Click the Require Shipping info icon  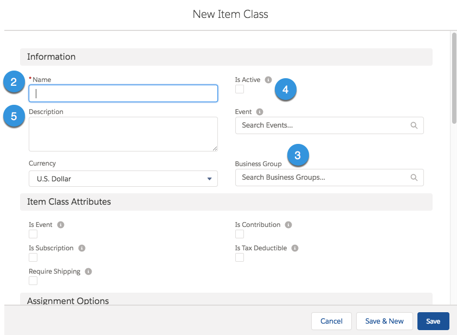(x=88, y=271)
